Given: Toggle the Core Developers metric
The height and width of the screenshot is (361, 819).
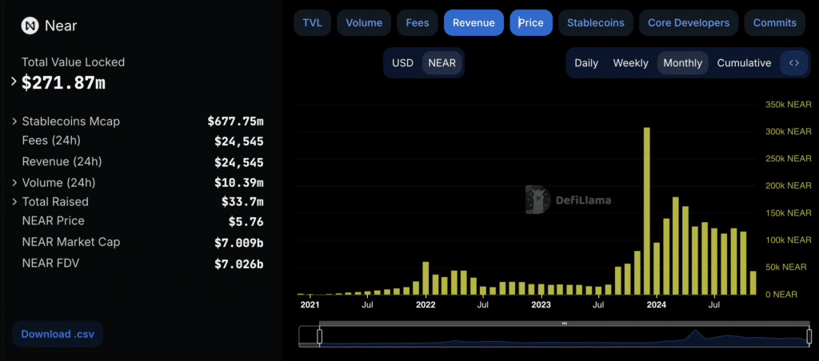Looking at the screenshot, I should pyautogui.click(x=689, y=23).
